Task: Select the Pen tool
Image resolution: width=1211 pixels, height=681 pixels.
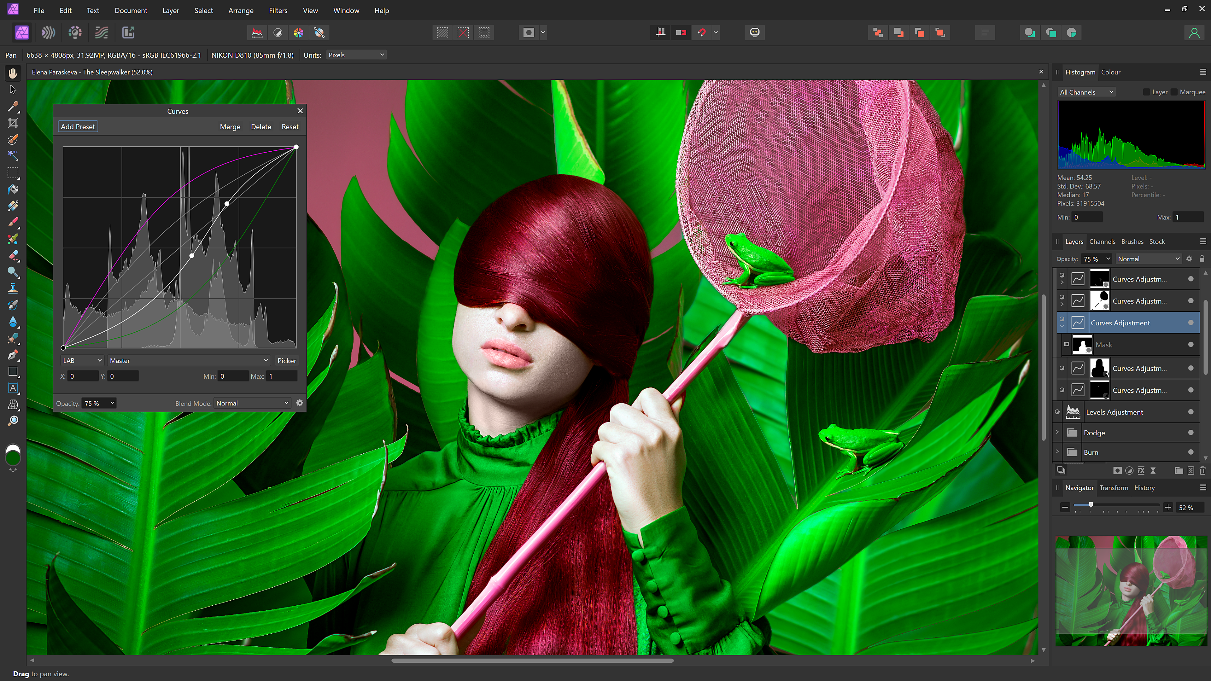Action: coord(13,355)
